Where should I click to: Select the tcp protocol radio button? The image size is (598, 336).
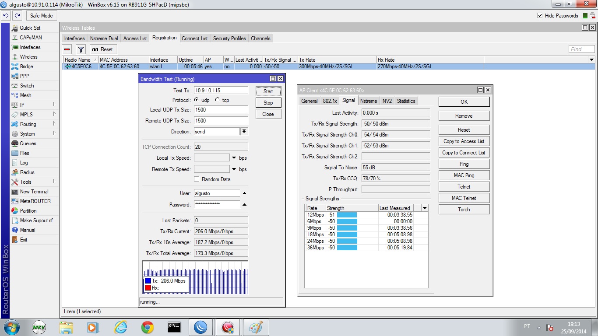click(217, 100)
